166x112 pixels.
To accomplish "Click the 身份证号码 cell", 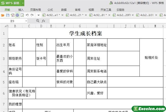I will coord(15,71).
